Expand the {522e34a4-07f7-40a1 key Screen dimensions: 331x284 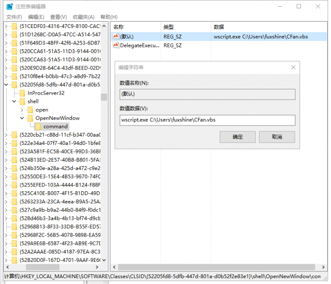coord(6,143)
